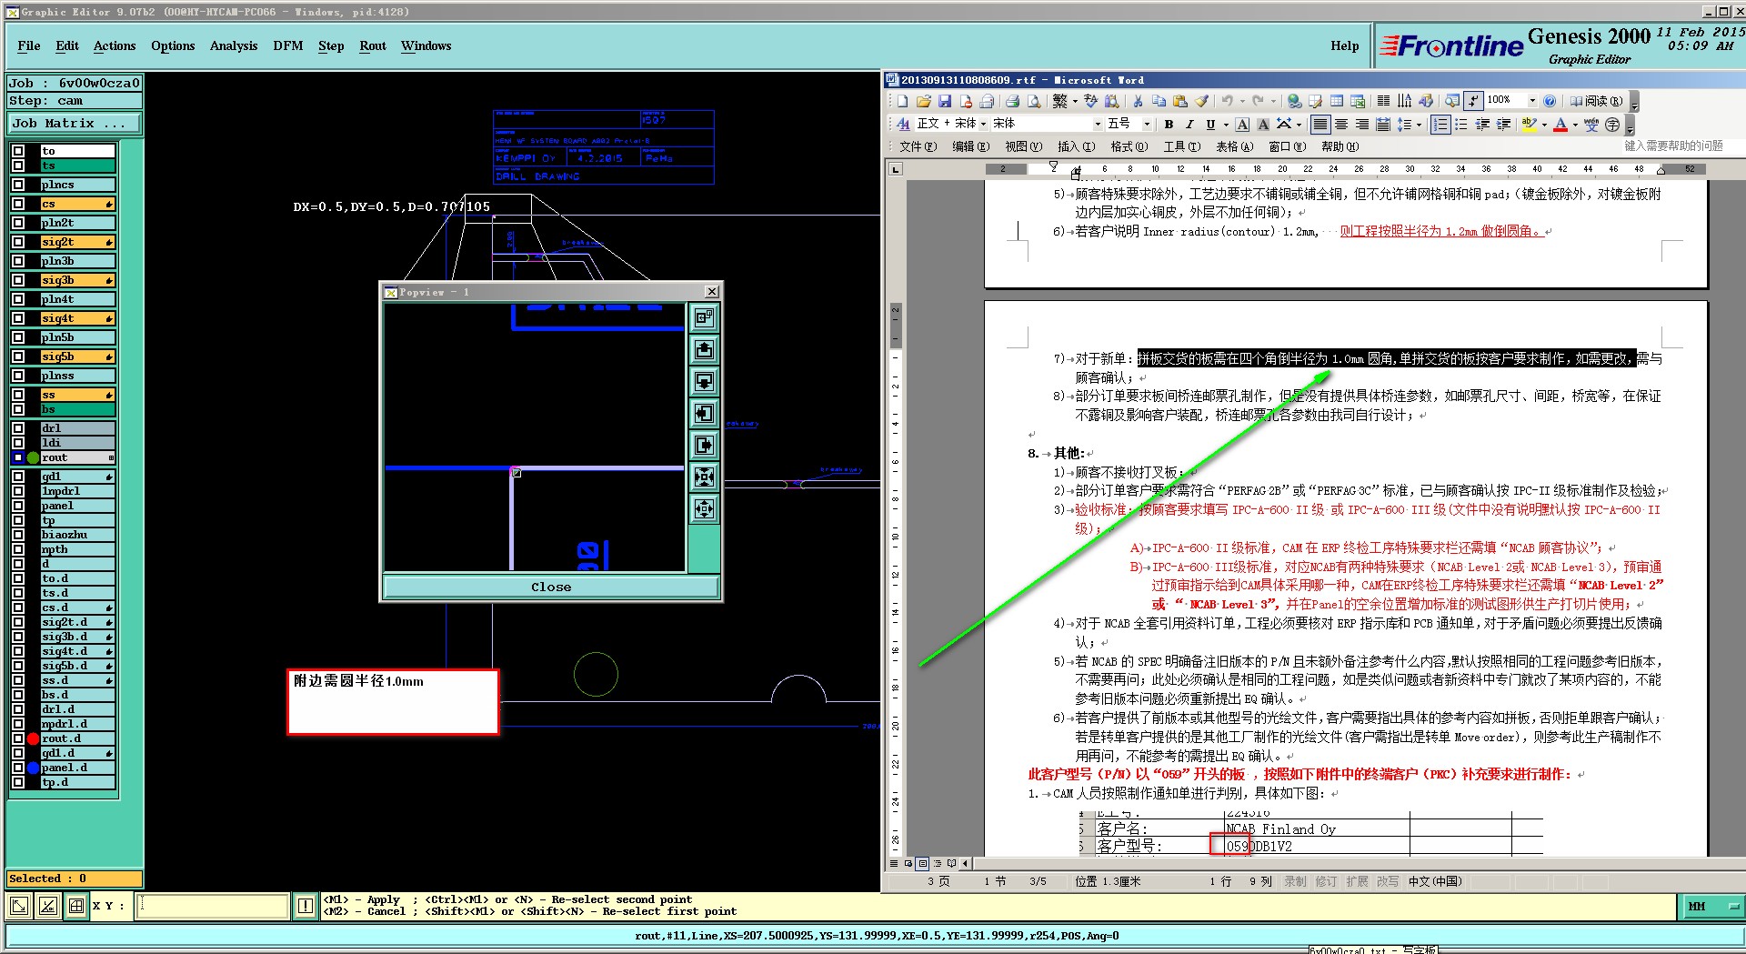The height and width of the screenshot is (954, 1746).
Task: Click the diagonal-arrow icon beside XY field
Action: click(x=19, y=906)
